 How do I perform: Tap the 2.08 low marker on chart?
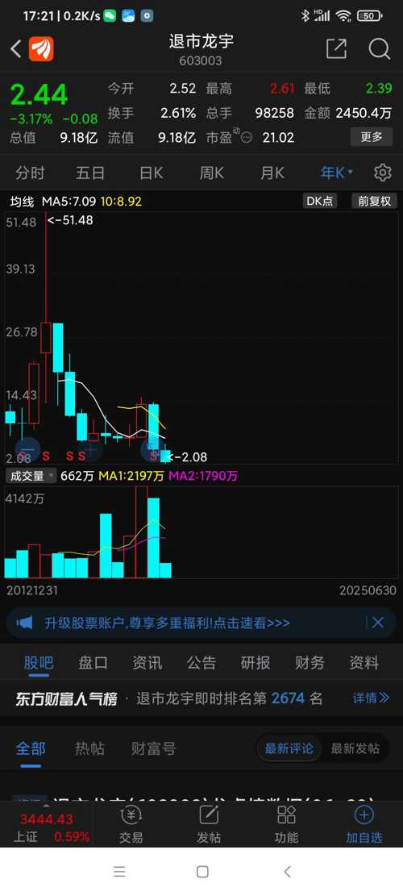(x=187, y=457)
